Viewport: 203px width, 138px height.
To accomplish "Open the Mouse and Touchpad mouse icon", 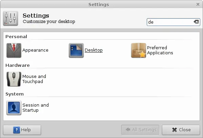I will 14,79.
